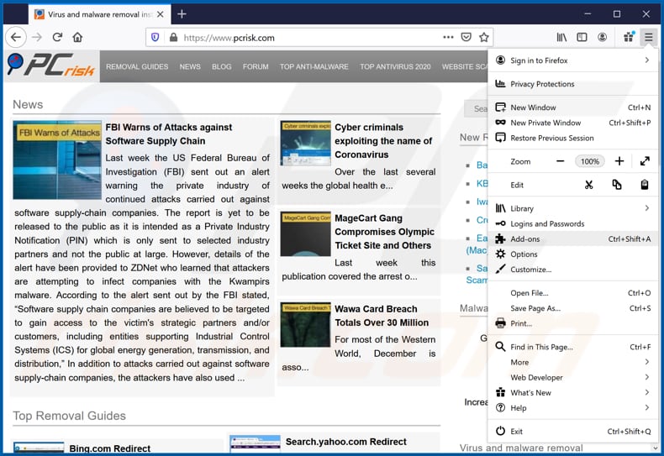Choose New Window from the menu
The height and width of the screenshot is (456, 664).
point(573,107)
